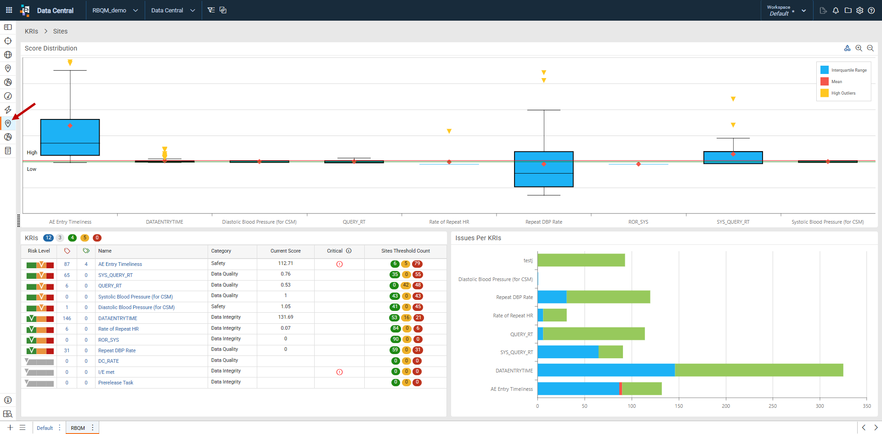The image size is (882, 434).
Task: Toggle Mean legend swatch
Action: pyautogui.click(x=825, y=81)
